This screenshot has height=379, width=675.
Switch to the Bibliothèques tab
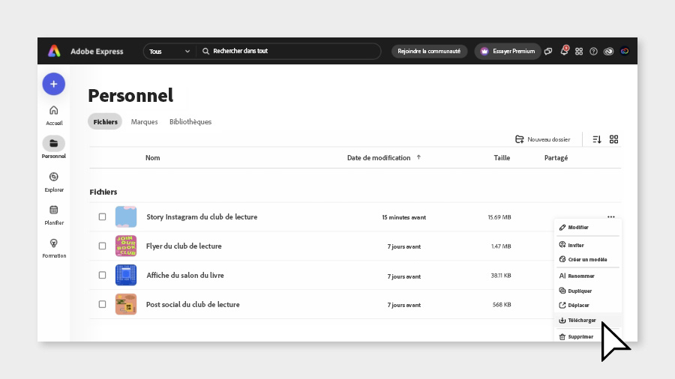190,121
